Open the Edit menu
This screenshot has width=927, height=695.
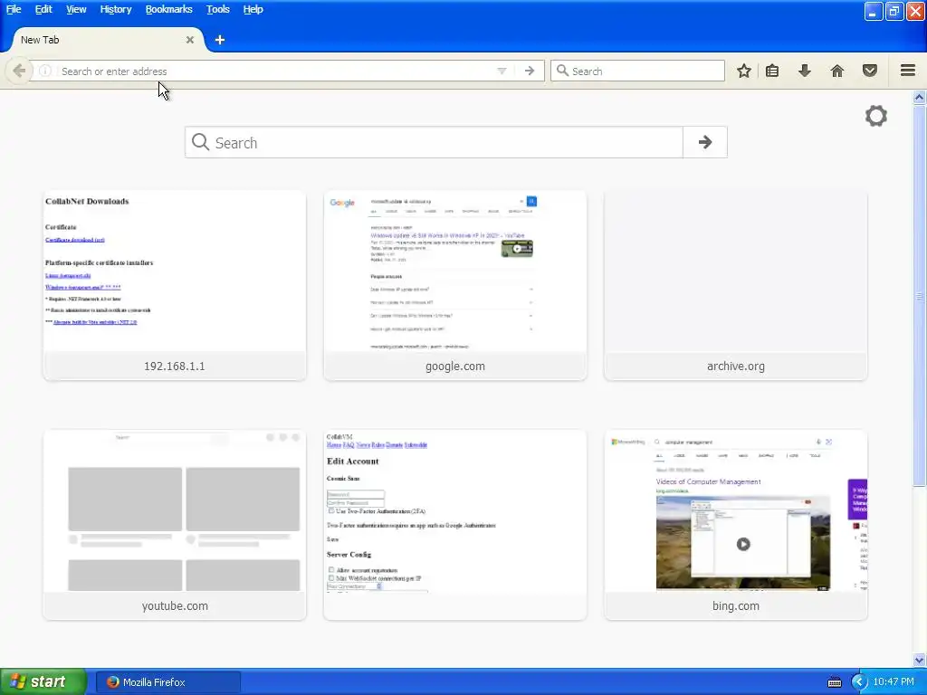(43, 9)
